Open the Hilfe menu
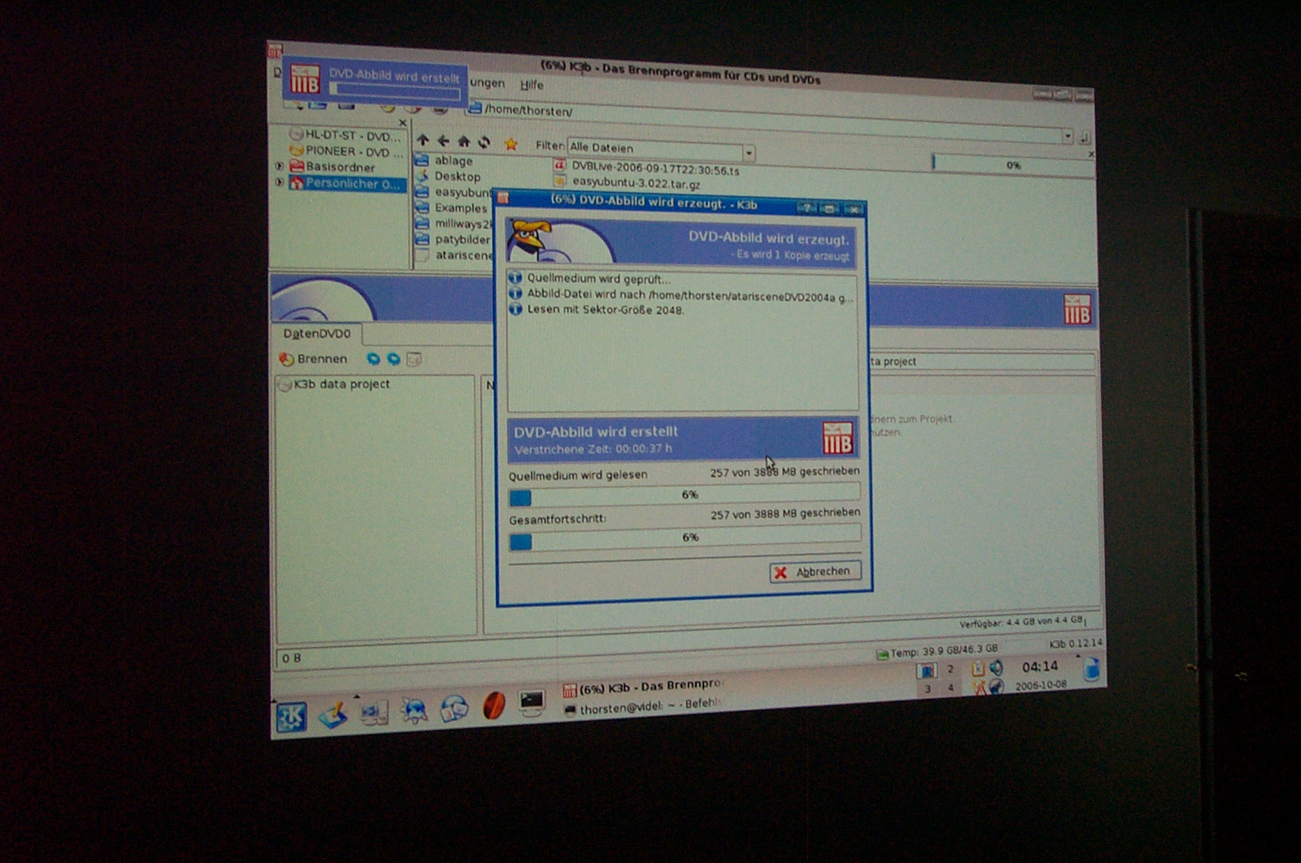 [x=531, y=85]
